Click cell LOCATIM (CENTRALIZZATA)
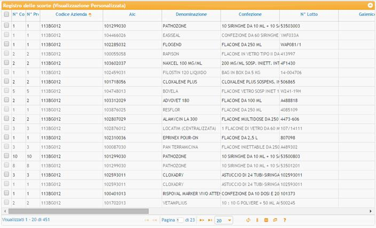The width and height of the screenshot is (376, 228). click(189, 128)
